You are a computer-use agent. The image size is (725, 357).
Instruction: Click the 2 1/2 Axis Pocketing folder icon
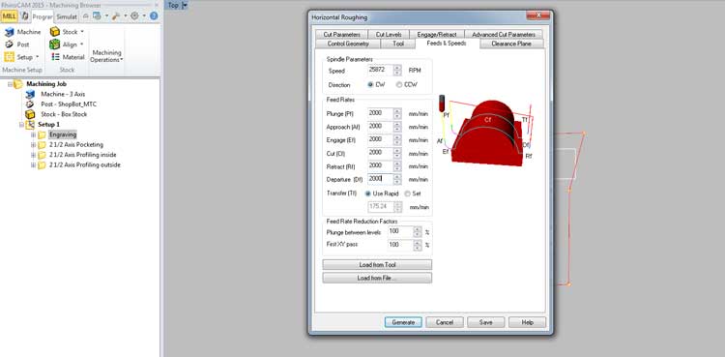(x=42, y=145)
